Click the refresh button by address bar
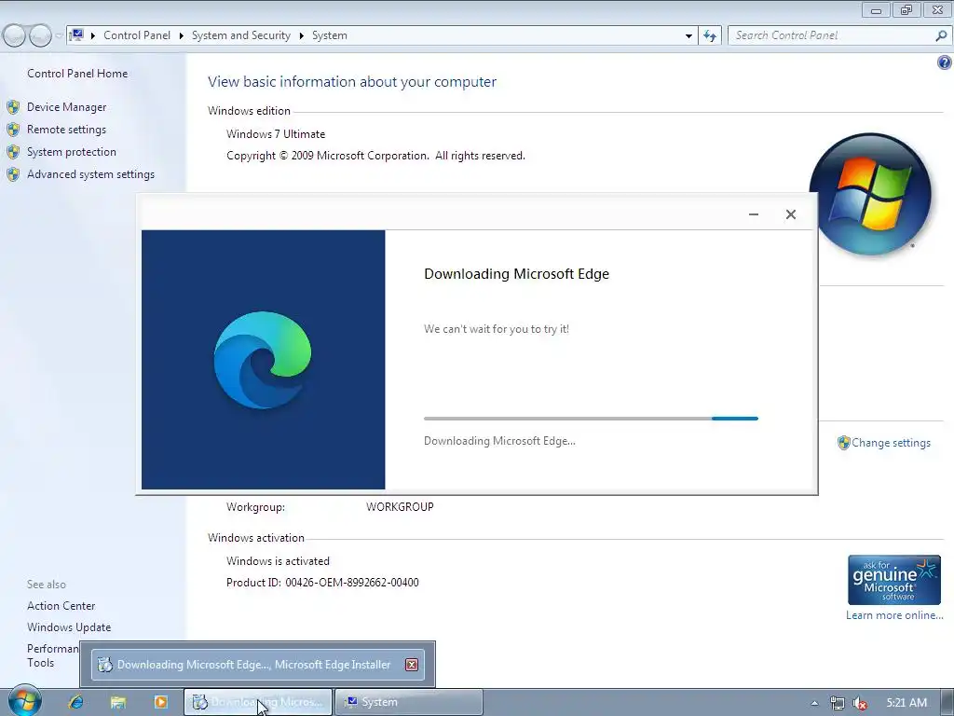The image size is (954, 716). click(709, 36)
